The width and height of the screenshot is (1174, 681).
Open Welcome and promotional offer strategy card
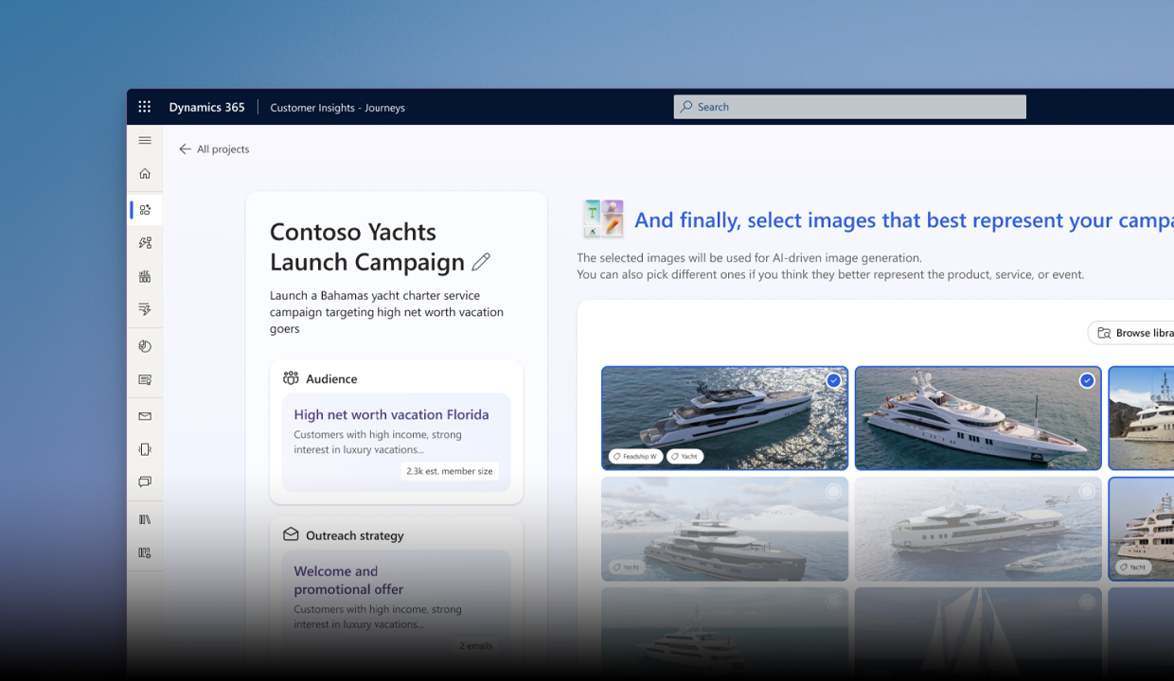tap(396, 605)
